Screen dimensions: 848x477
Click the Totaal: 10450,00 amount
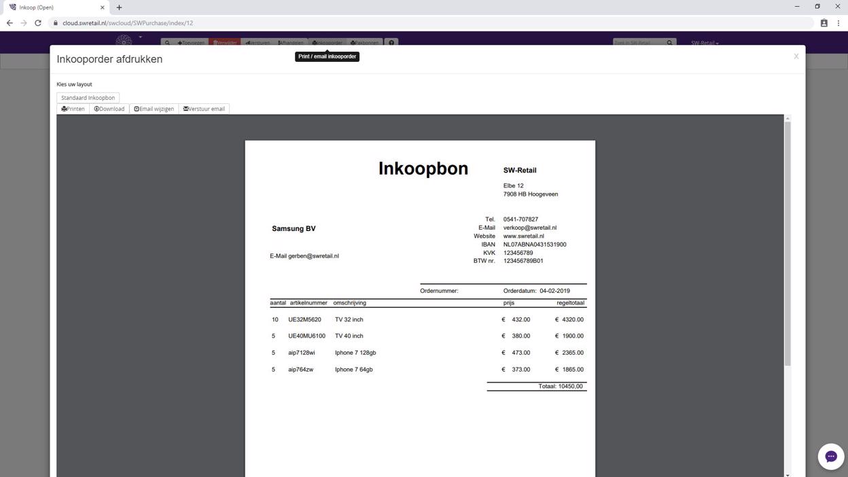point(561,387)
